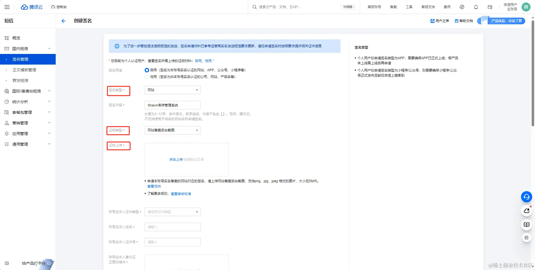This screenshot has width=535, height=270.
Task: Click the 国际/港澳台短信 globe icon
Action: click(x=7, y=91)
